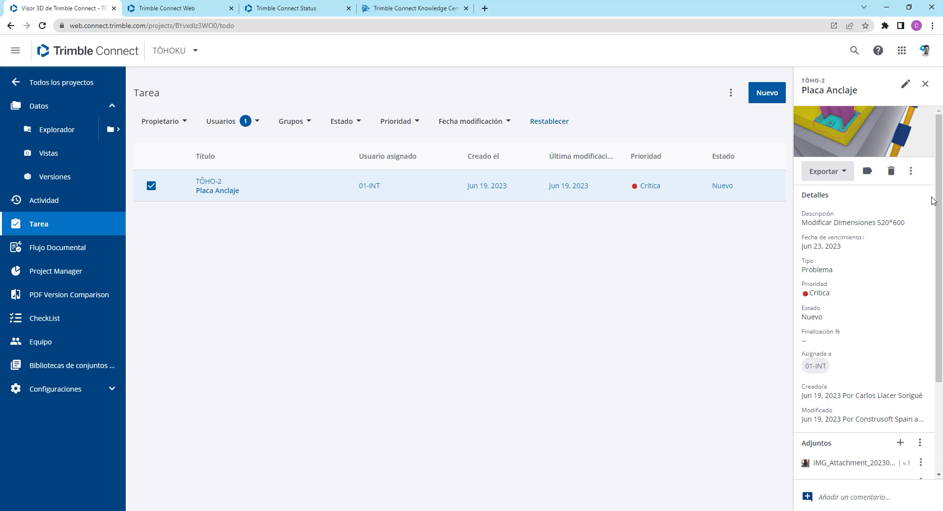Open a new browser tab

point(485,8)
